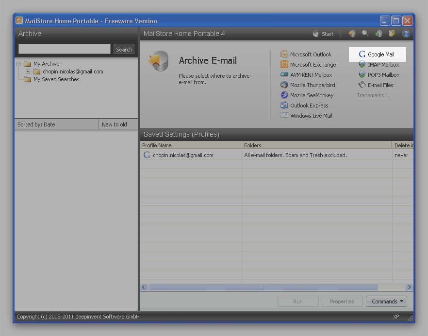Viewport: 428px width, 336px height.
Task: Collapse the My Archive tree node
Action: pos(18,64)
